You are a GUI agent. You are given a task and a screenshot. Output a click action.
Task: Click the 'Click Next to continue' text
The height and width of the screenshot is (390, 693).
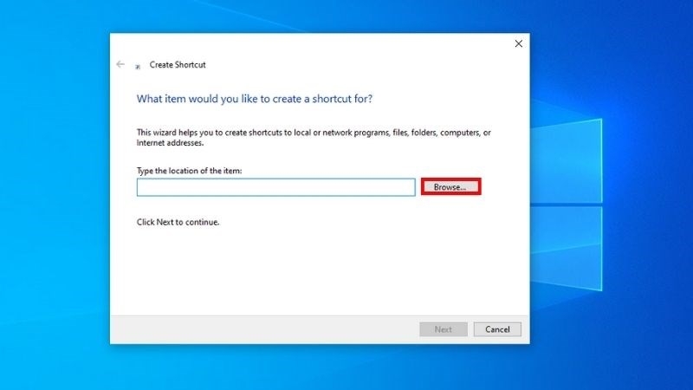178,222
